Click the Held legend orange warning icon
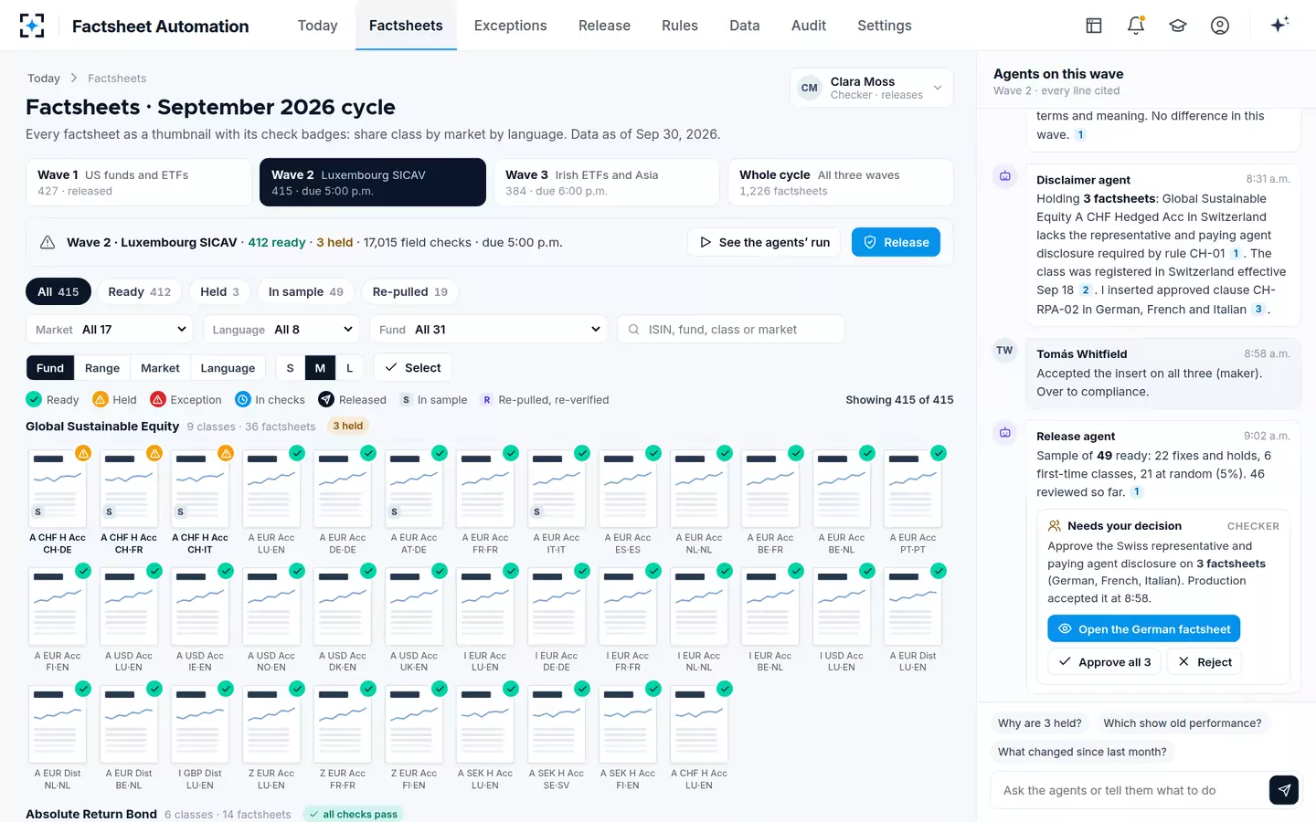Screen dimensions: 1316x822 (x=101, y=399)
